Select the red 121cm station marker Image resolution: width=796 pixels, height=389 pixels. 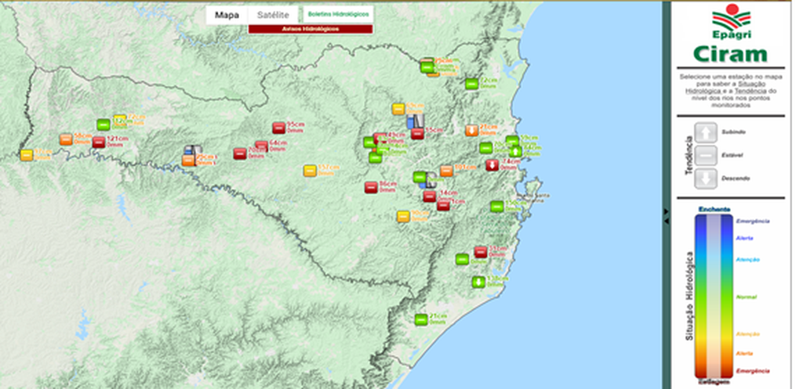tap(98, 142)
